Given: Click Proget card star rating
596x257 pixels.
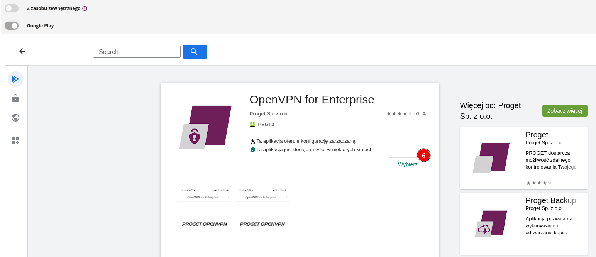Looking at the screenshot, I should pyautogui.click(x=539, y=183).
